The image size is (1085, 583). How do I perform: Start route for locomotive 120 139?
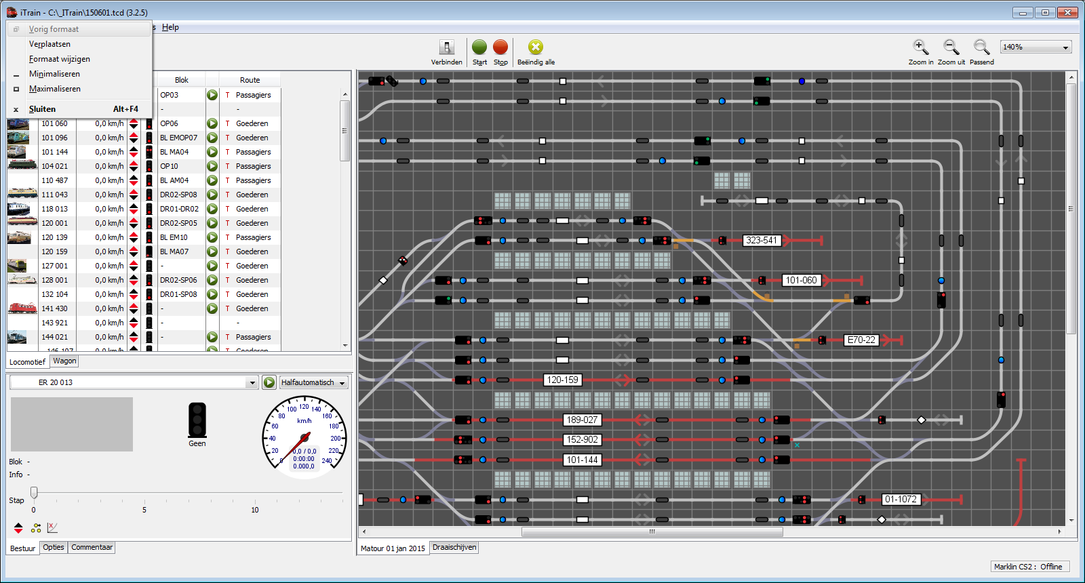[x=212, y=237]
